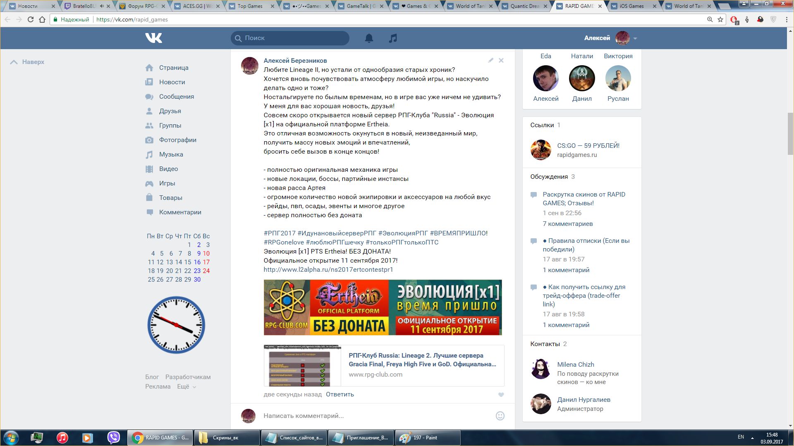
Task: Click Ответить under the comment
Action: [340, 394]
